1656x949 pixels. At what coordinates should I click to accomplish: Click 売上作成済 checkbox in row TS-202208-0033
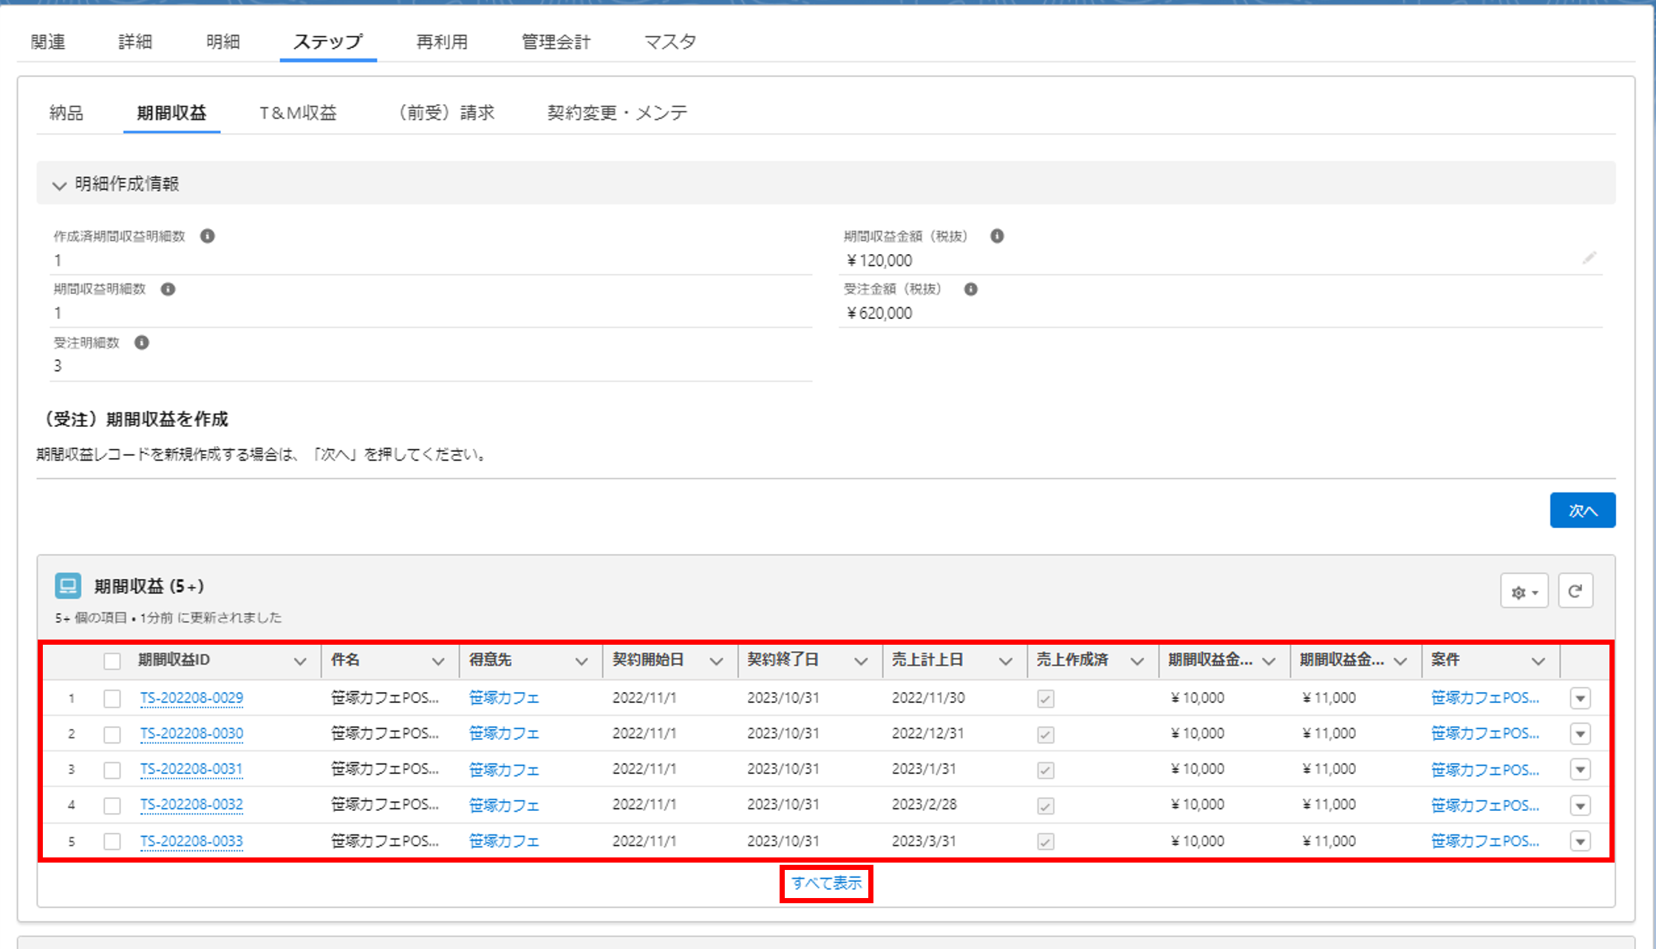click(x=1045, y=841)
